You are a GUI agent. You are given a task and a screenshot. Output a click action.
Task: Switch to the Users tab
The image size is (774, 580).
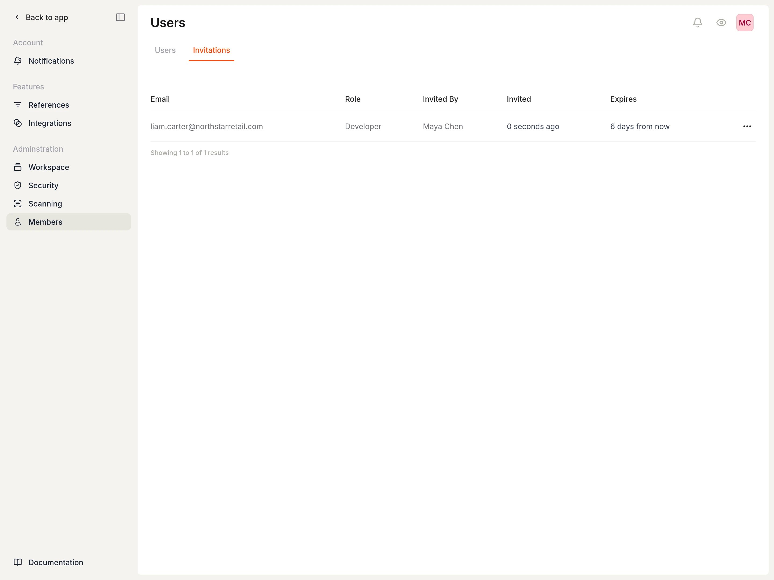(165, 50)
